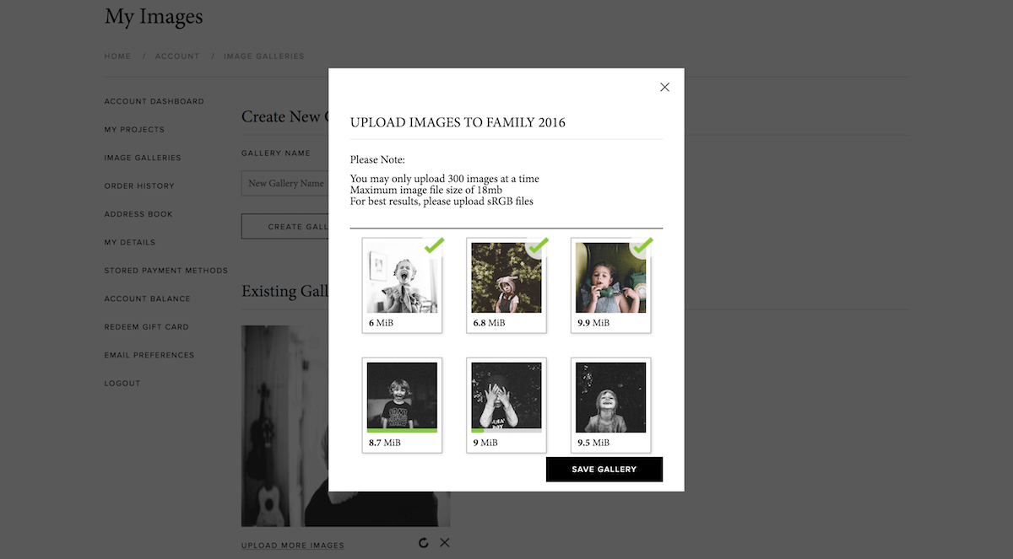Select the 6.8 MiB child in foliage thumbnail
Image resolution: width=1013 pixels, height=559 pixels.
pyautogui.click(x=506, y=277)
